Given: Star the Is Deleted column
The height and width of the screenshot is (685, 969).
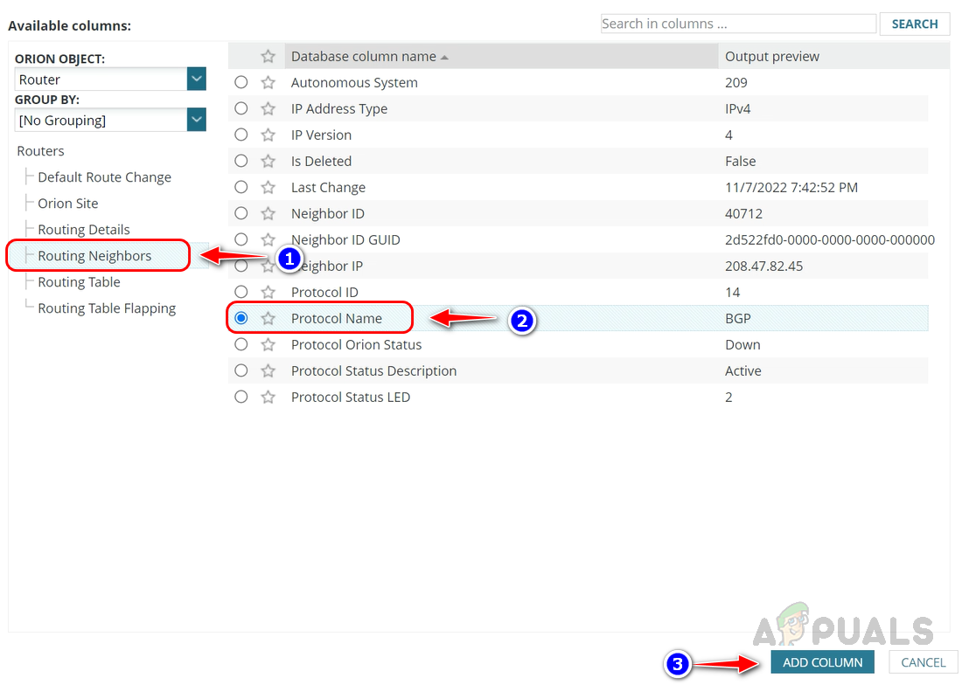Looking at the screenshot, I should pos(268,162).
